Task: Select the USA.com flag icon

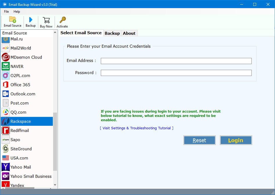Action: [6, 158]
